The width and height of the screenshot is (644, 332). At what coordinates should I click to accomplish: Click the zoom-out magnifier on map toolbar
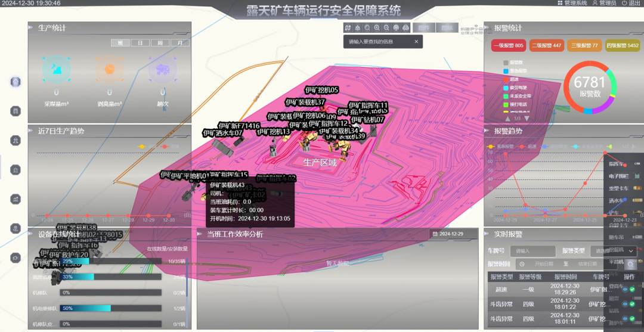click(386, 28)
